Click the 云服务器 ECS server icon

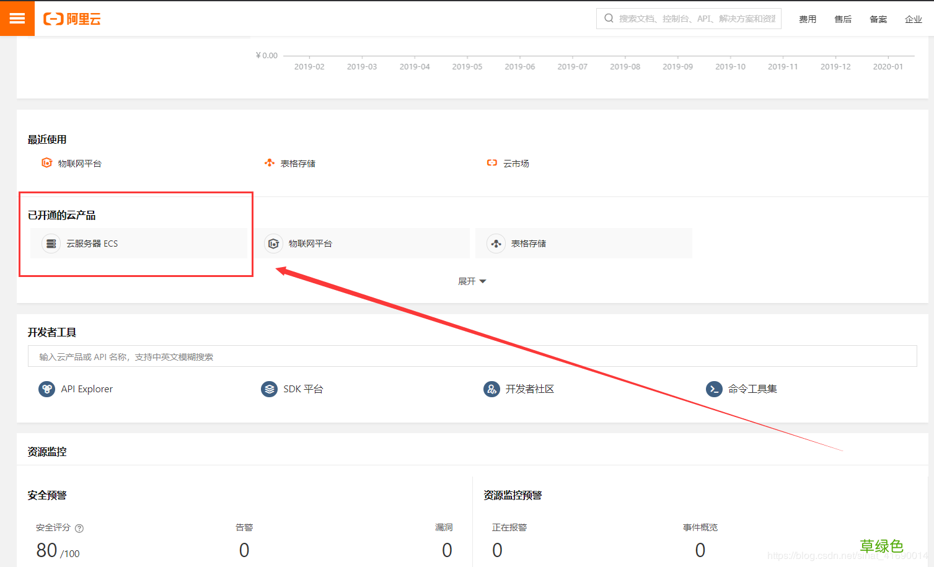51,244
